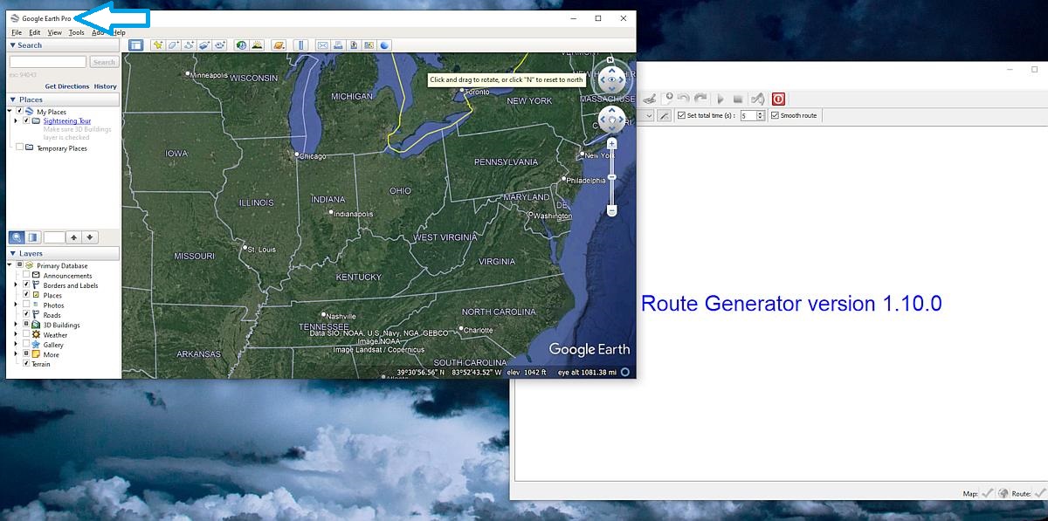The height and width of the screenshot is (521, 1048).
Task: Open the planets switcher icon
Action: [x=279, y=45]
